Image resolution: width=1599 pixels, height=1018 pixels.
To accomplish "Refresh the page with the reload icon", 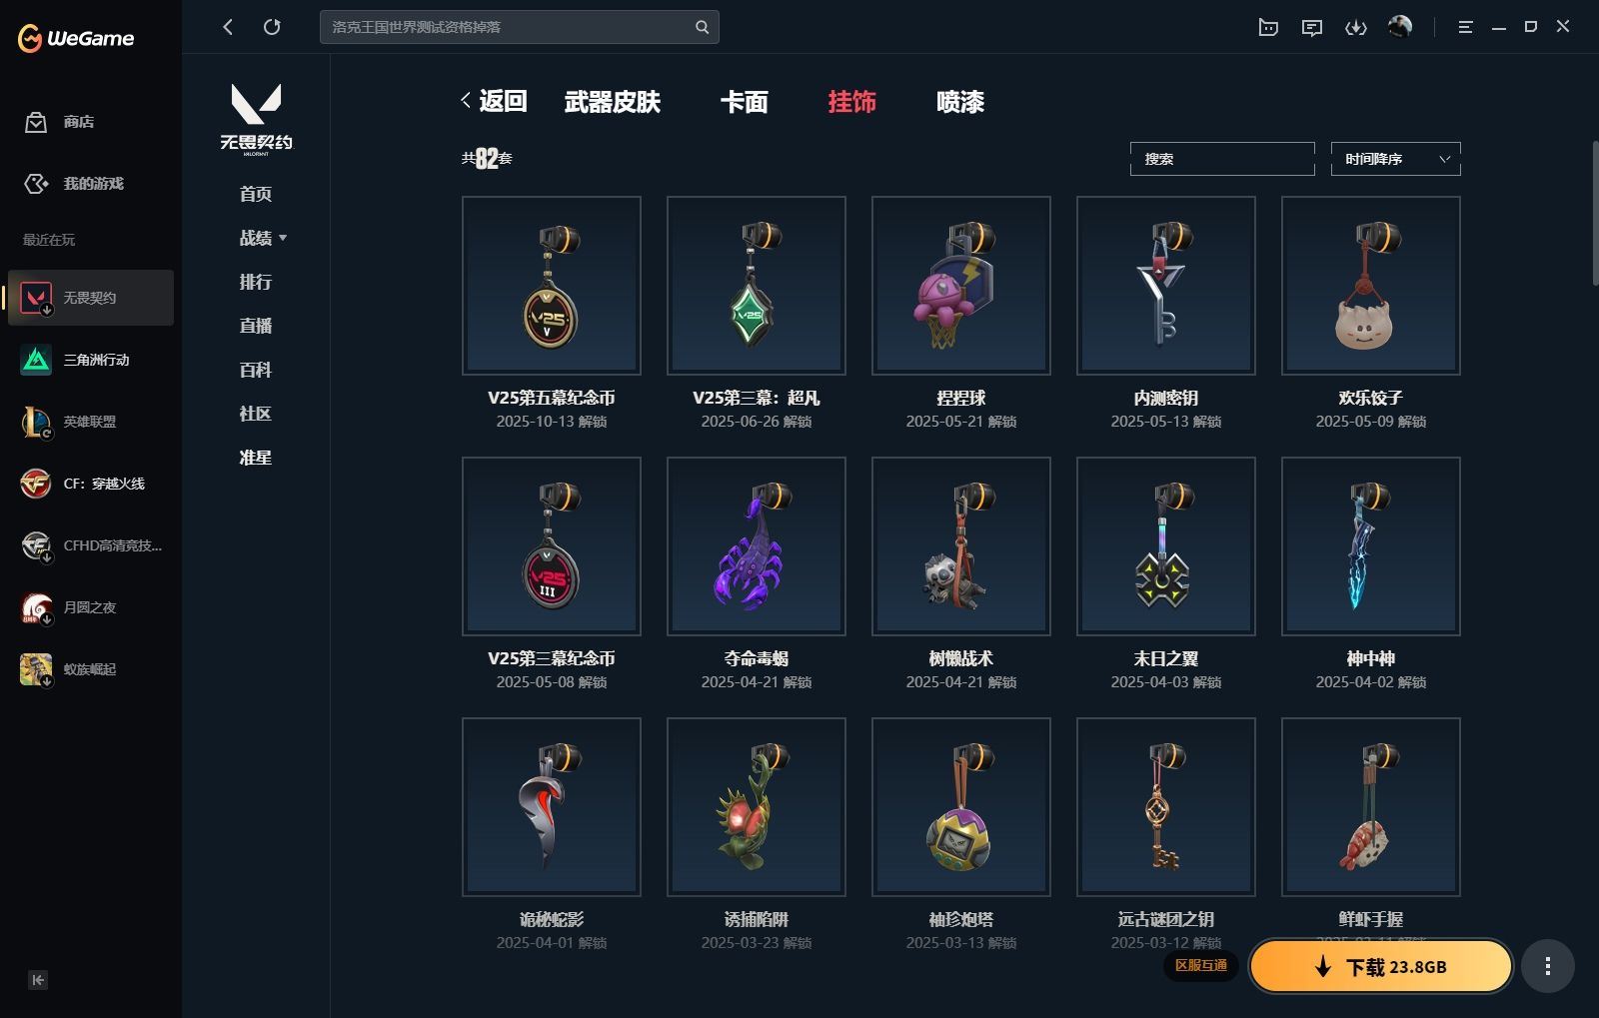I will (272, 27).
